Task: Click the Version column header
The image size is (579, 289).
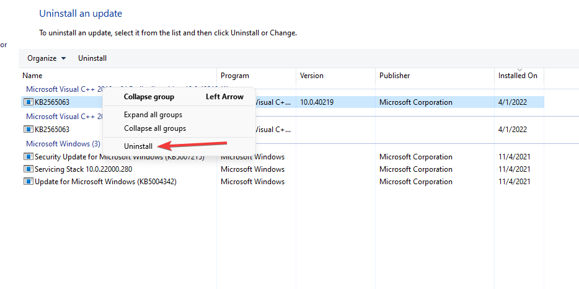Action: point(312,76)
